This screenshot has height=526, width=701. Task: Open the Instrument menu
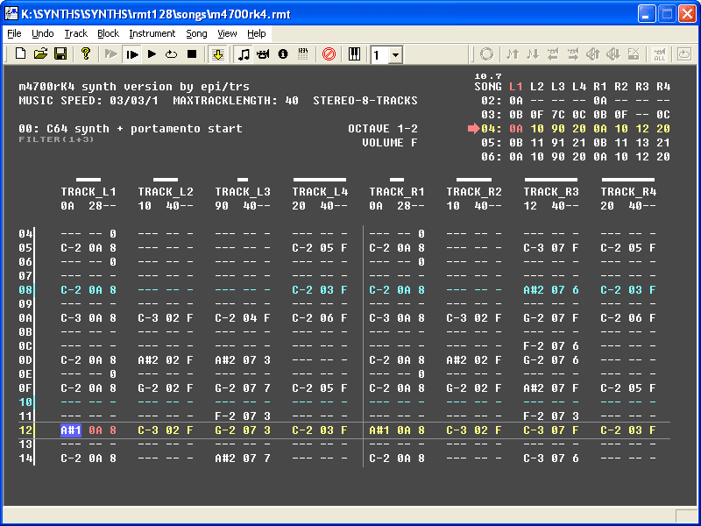[152, 33]
